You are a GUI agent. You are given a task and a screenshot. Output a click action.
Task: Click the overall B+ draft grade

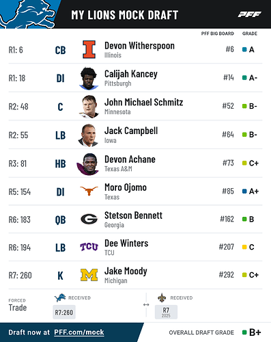point(255,332)
